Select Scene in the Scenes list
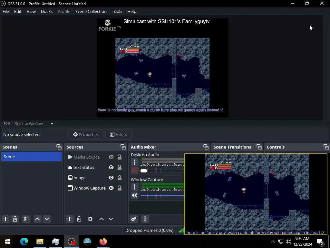 coord(31,157)
